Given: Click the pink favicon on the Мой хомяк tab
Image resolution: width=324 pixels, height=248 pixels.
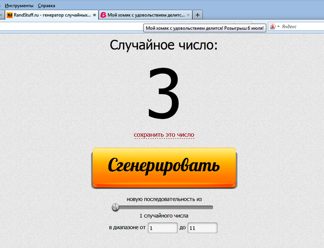Looking at the screenshot, I should tap(104, 15).
